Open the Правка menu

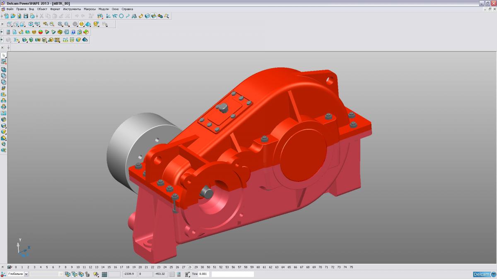click(x=21, y=9)
